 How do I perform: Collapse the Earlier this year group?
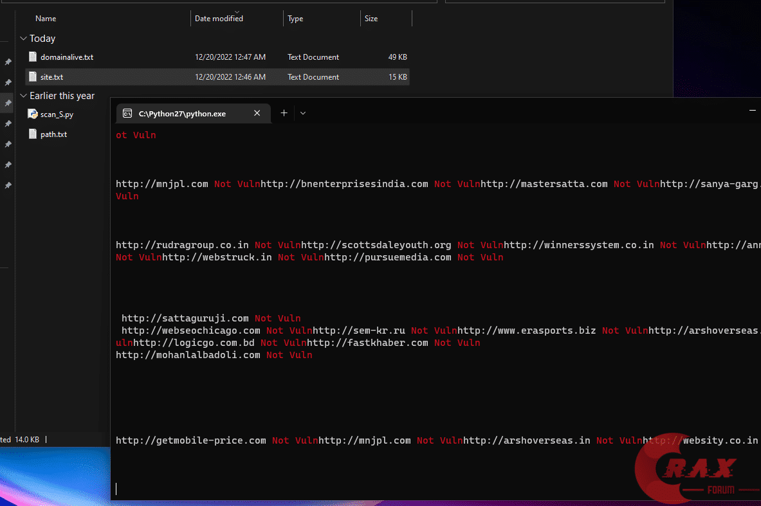(23, 96)
